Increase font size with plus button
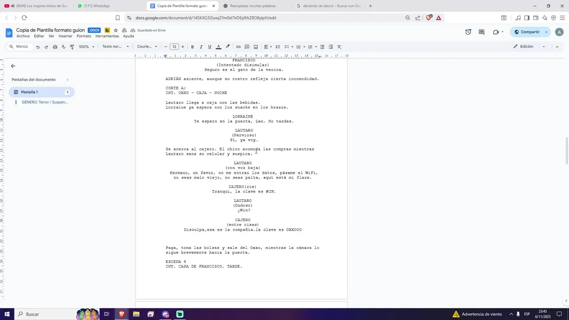The image size is (569, 320). point(183,47)
